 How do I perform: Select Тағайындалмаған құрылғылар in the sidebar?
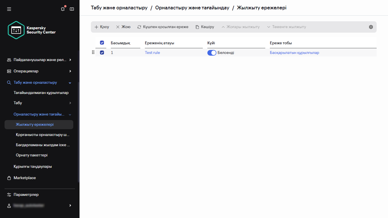pos(41,93)
